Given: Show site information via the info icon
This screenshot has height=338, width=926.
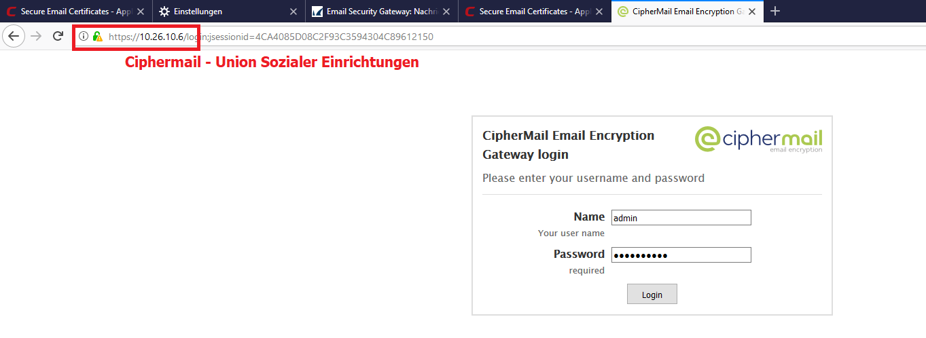Looking at the screenshot, I should pos(84,36).
